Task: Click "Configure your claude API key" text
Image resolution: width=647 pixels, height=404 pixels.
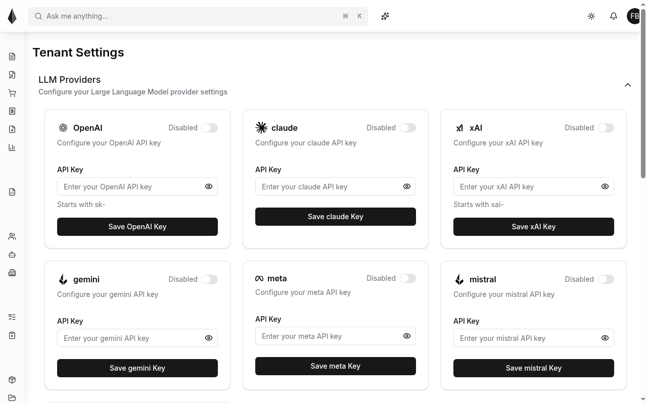Action: tap(306, 143)
